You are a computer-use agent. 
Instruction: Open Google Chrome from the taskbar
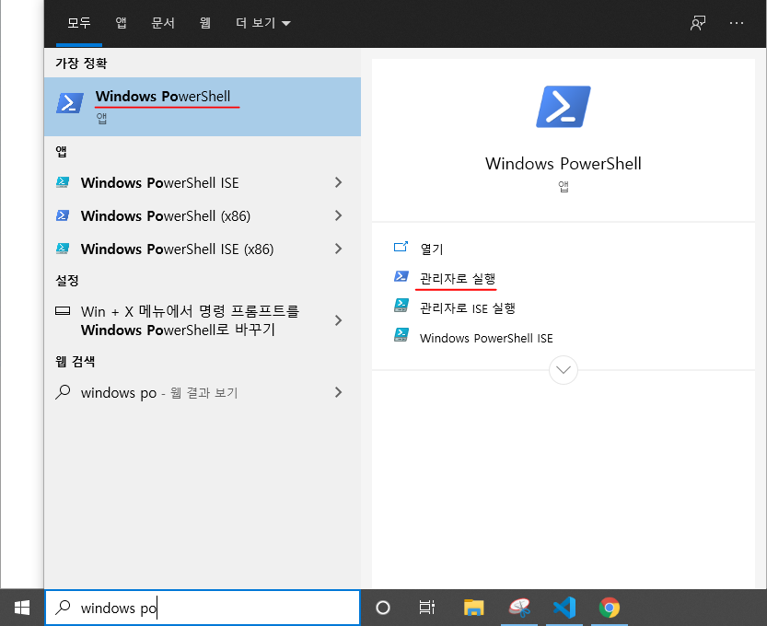click(609, 608)
